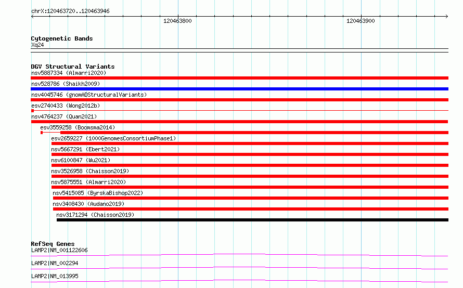
Task: Open variant nsv3408430 (Audano2019) label
Action: (88, 204)
